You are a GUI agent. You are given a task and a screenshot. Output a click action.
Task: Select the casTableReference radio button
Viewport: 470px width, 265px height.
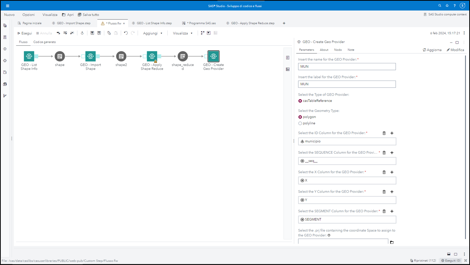coord(300,101)
